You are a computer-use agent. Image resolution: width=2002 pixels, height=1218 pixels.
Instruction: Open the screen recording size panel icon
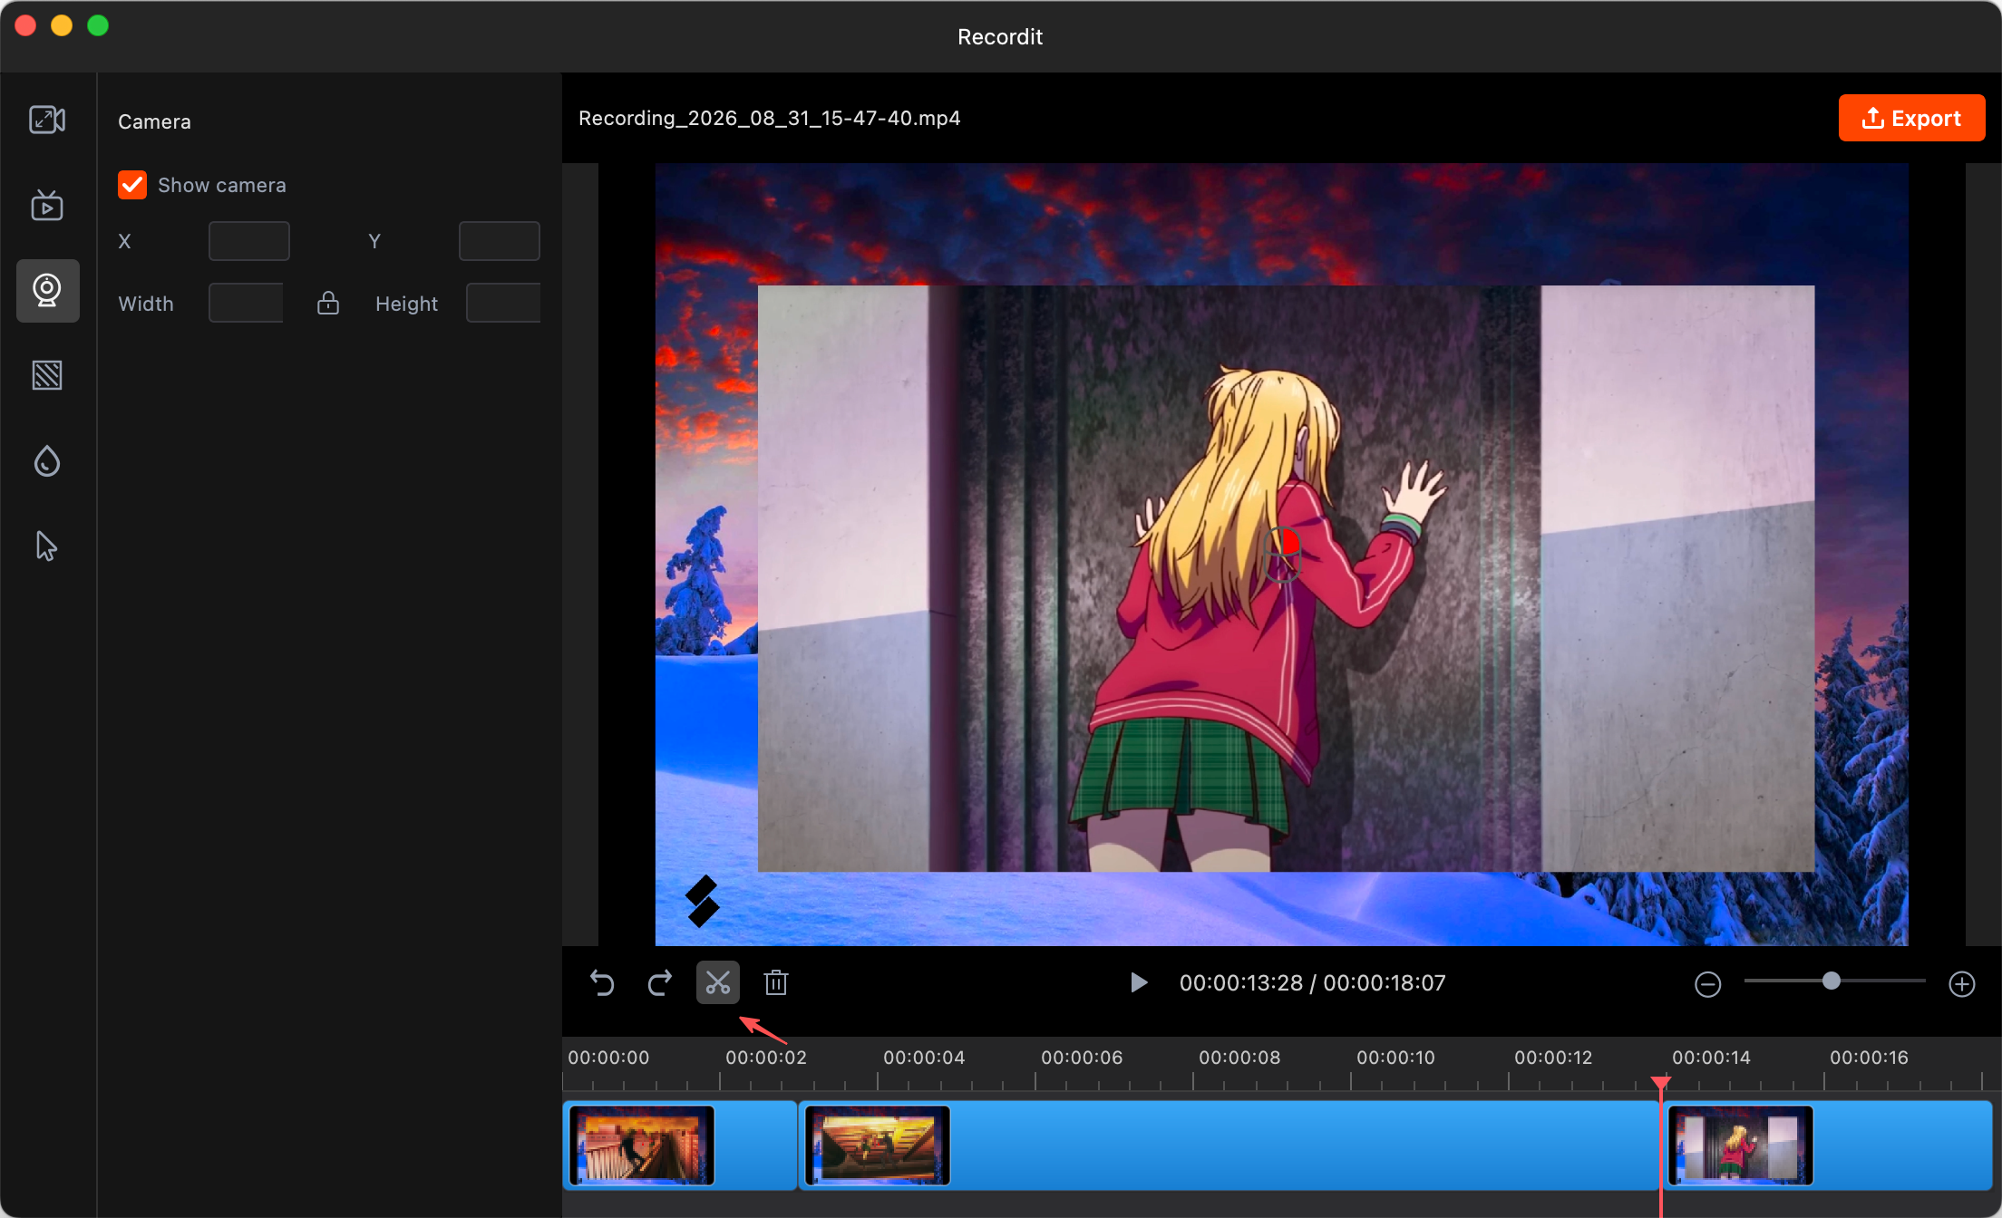tap(47, 120)
